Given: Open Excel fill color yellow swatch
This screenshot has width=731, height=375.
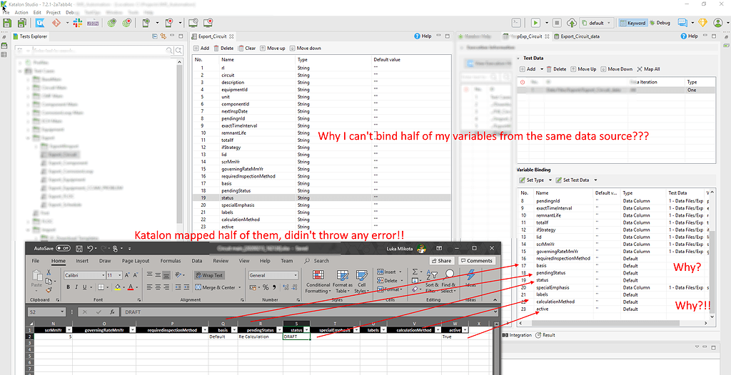Looking at the screenshot, I should 118,287.
